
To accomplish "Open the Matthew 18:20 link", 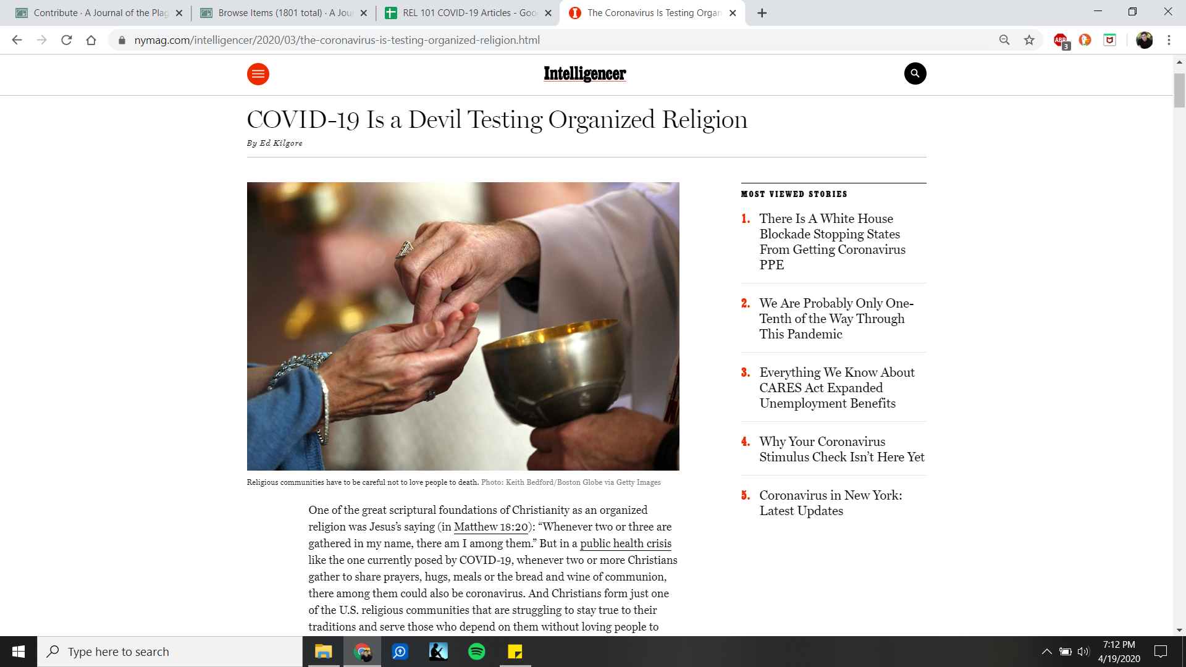I will pos(490,527).
